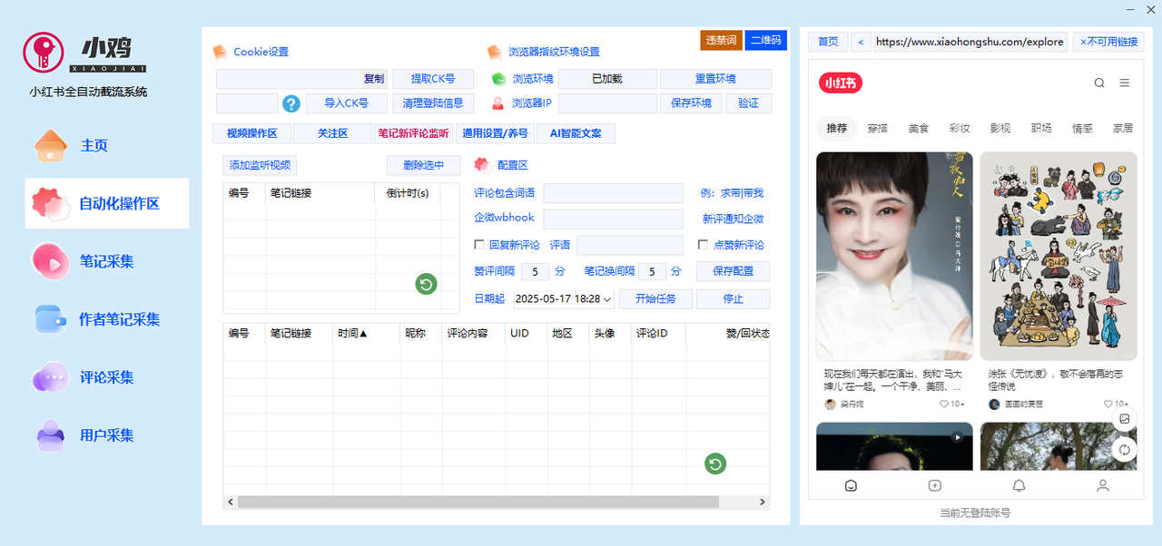Click the browser URL address field
The image size is (1162, 546).
[970, 42]
